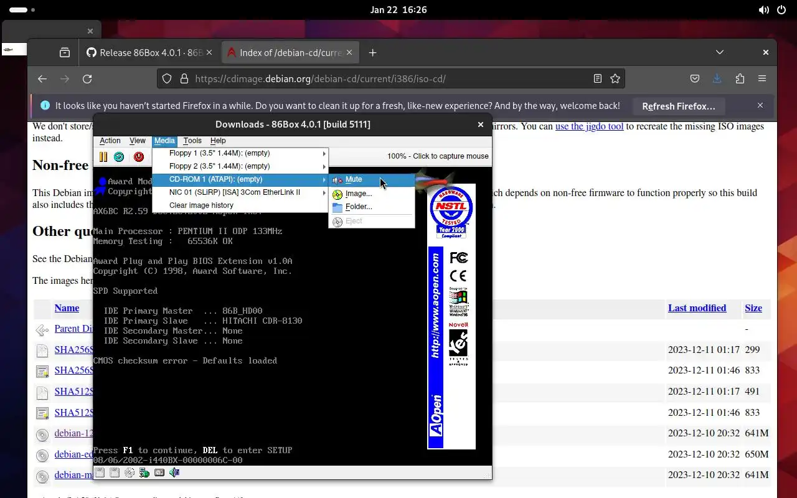
Task: Sort listing by Last modified
Action: point(697,308)
